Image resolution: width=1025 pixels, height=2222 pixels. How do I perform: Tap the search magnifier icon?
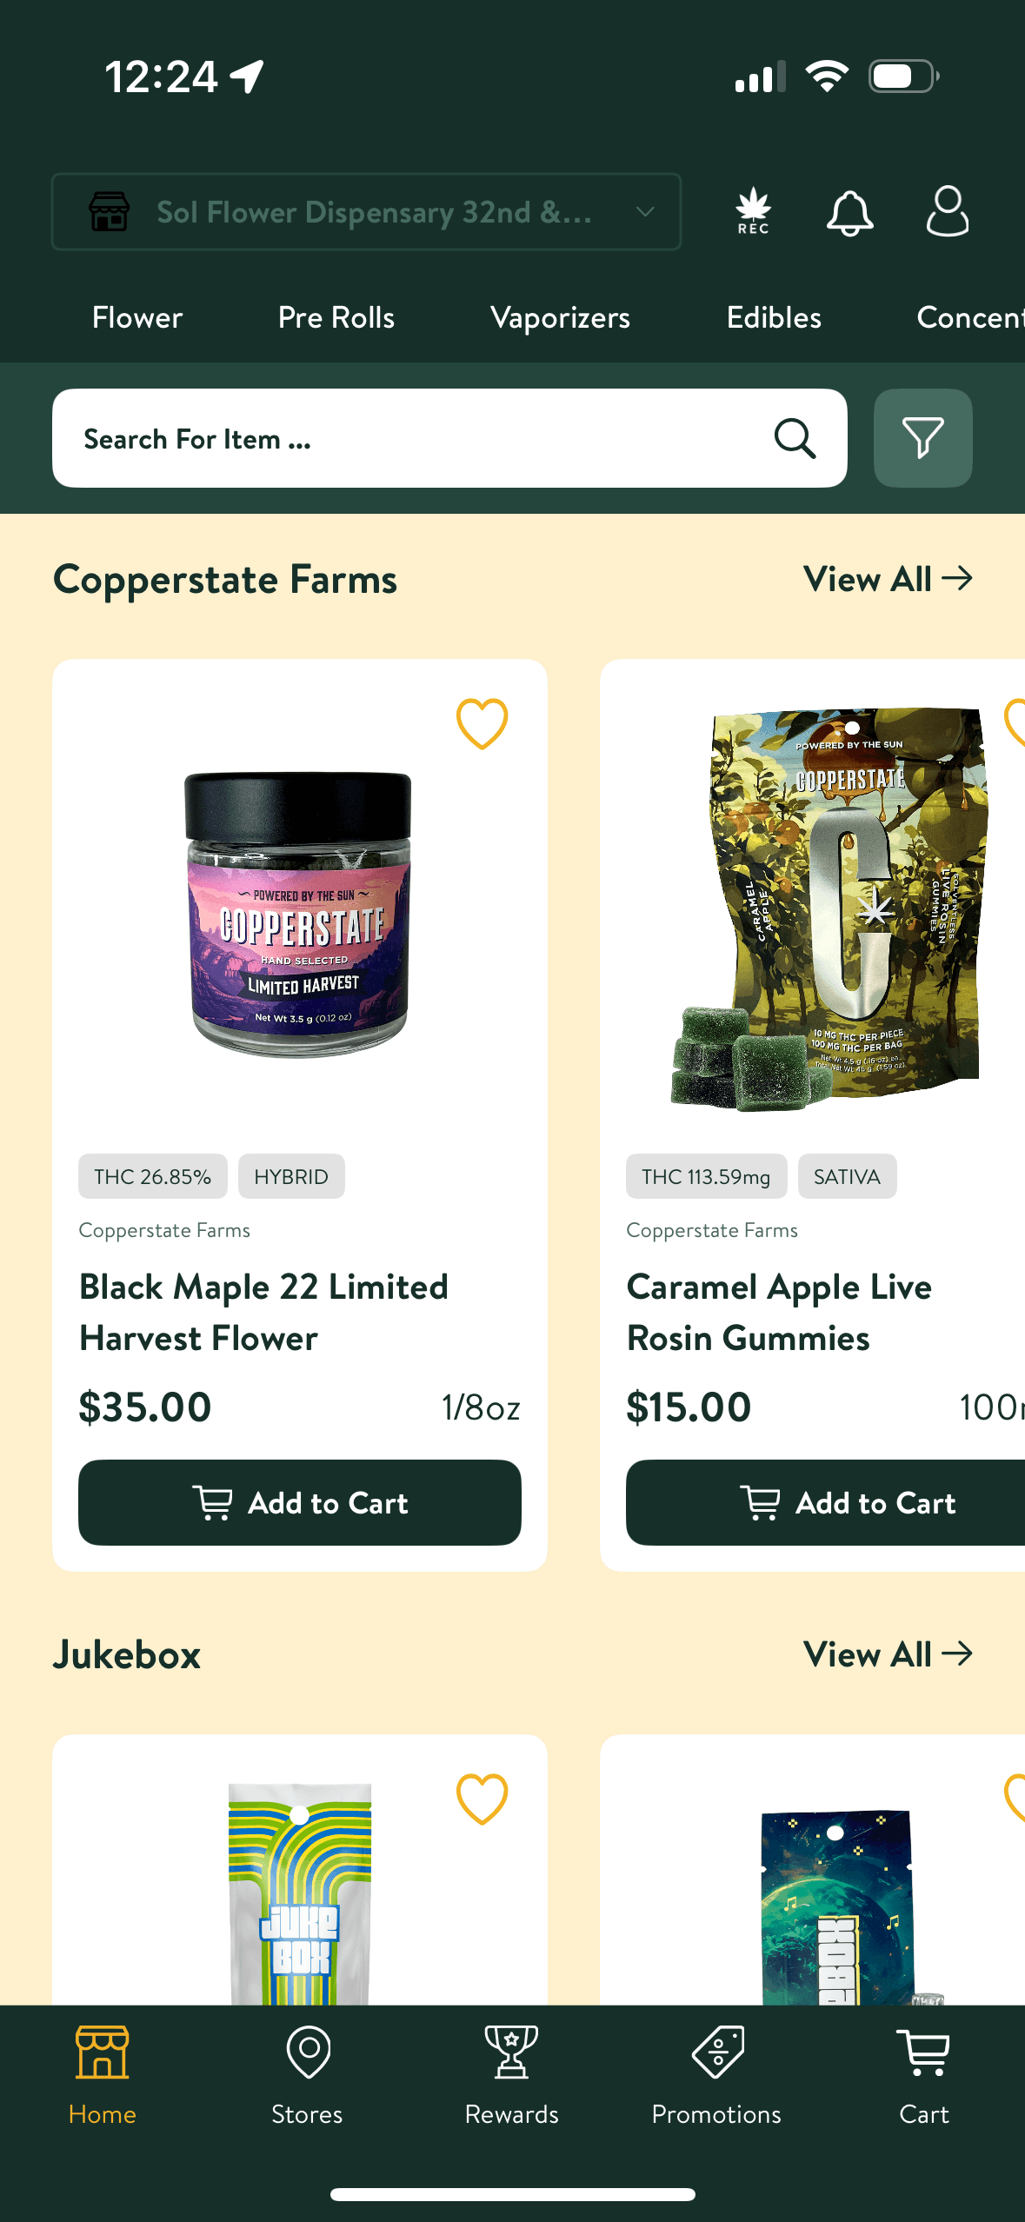coord(795,438)
